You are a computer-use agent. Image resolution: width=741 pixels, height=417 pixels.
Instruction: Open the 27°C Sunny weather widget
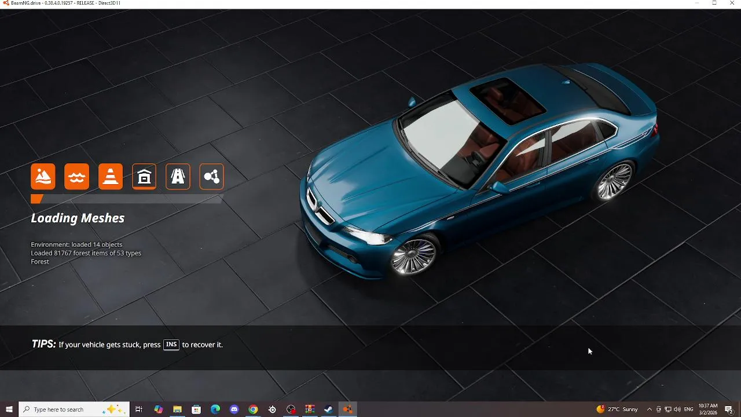click(x=617, y=409)
